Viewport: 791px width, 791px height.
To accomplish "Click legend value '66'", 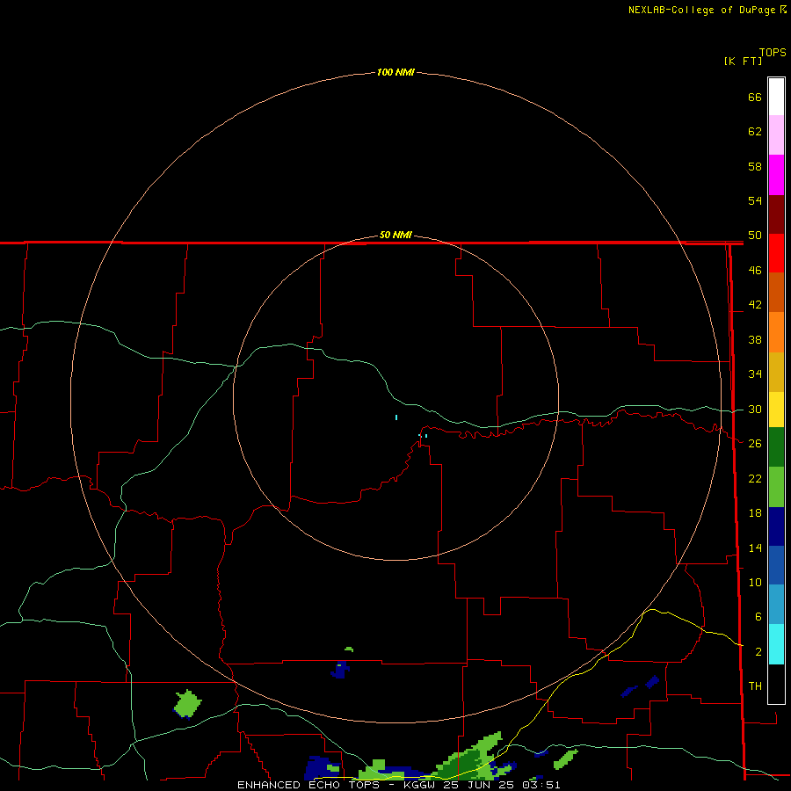I will point(755,97).
